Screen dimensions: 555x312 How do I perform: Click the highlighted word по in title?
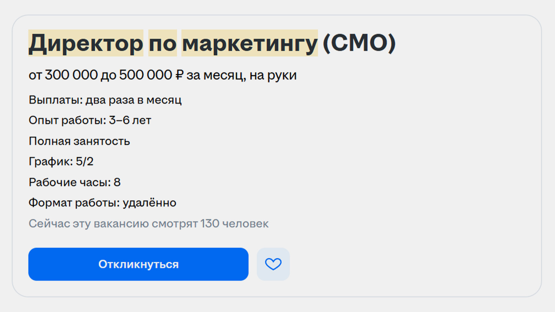coord(163,43)
